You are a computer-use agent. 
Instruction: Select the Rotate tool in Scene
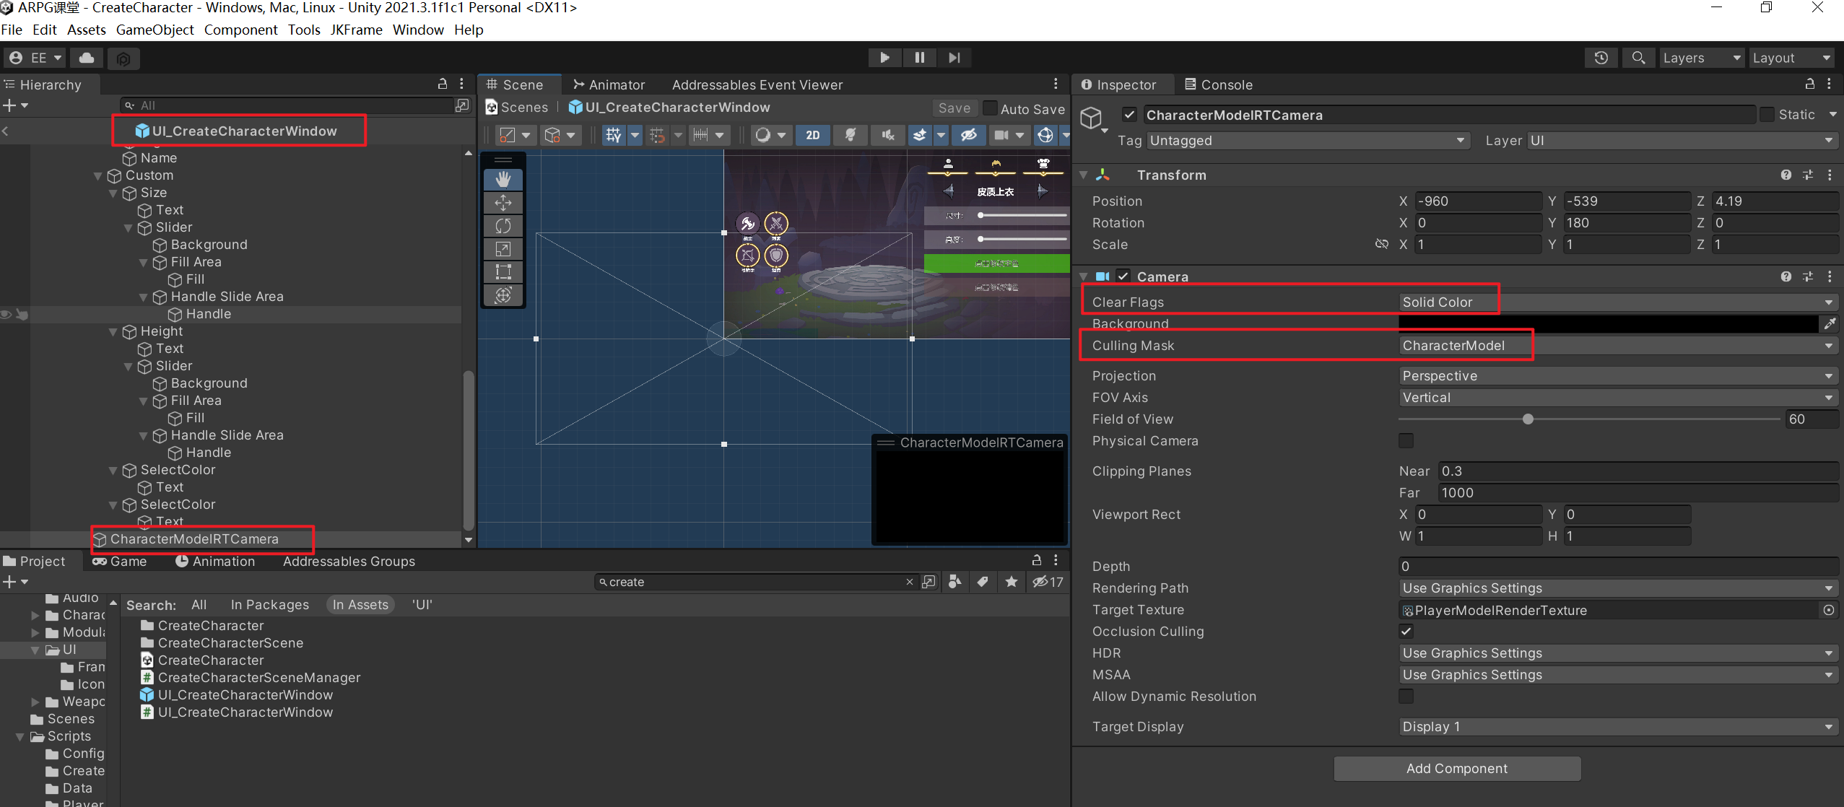coord(503,226)
